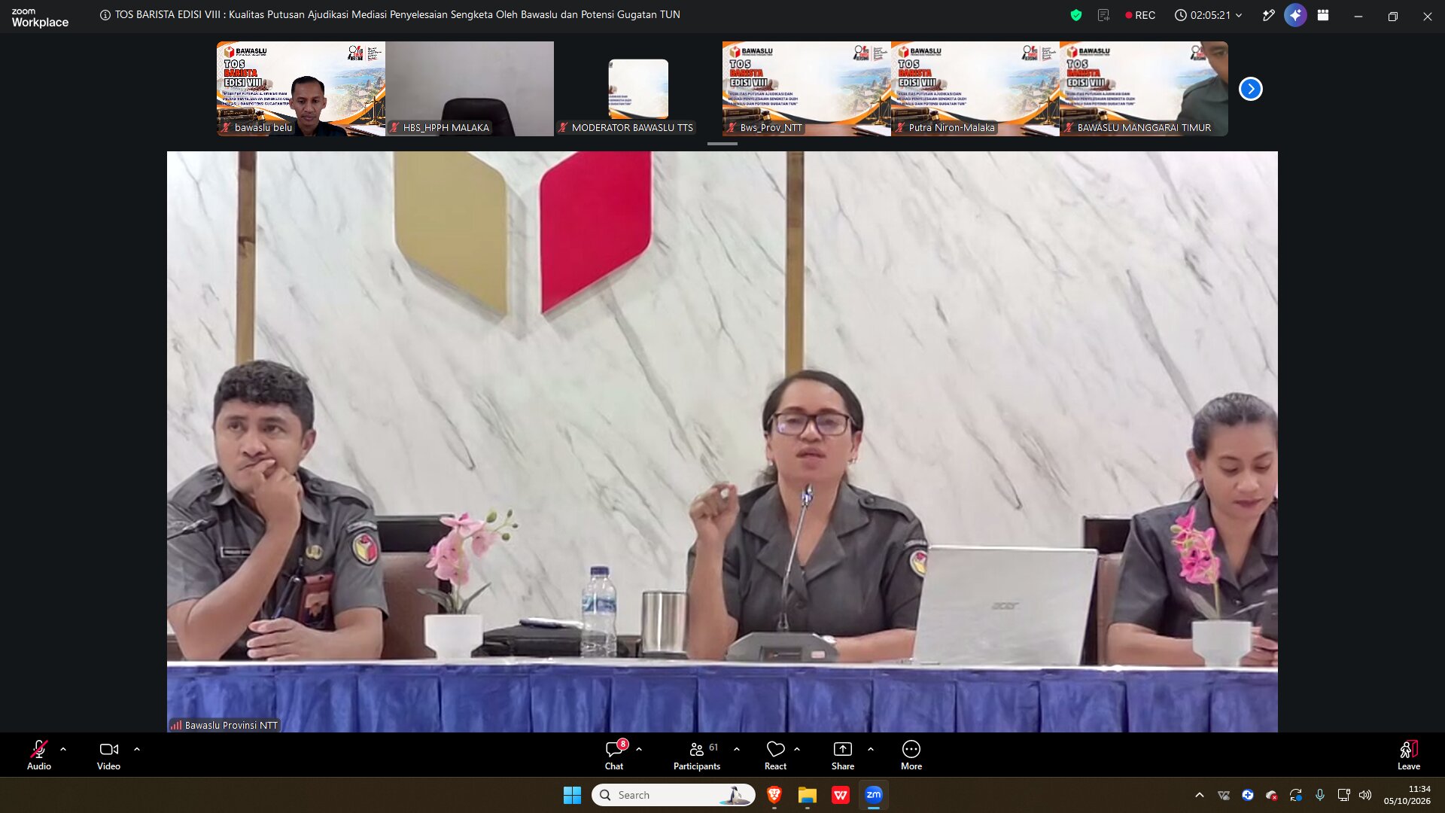The height and width of the screenshot is (813, 1445).
Task: Expand react options arrow
Action: point(797,749)
